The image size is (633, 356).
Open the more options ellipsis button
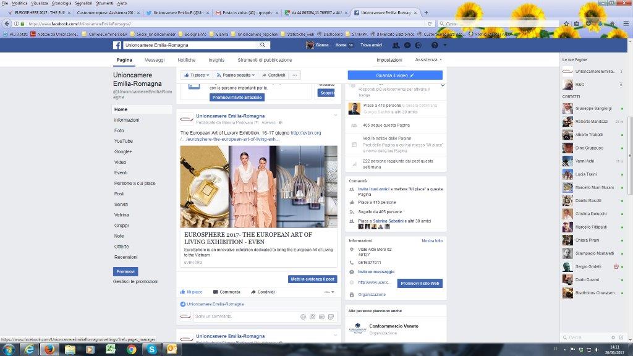[295, 75]
